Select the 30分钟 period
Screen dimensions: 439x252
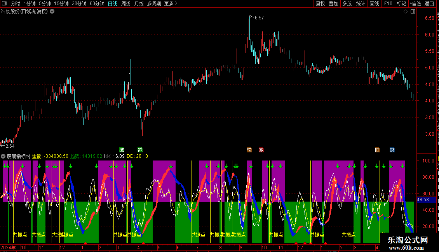79,3
